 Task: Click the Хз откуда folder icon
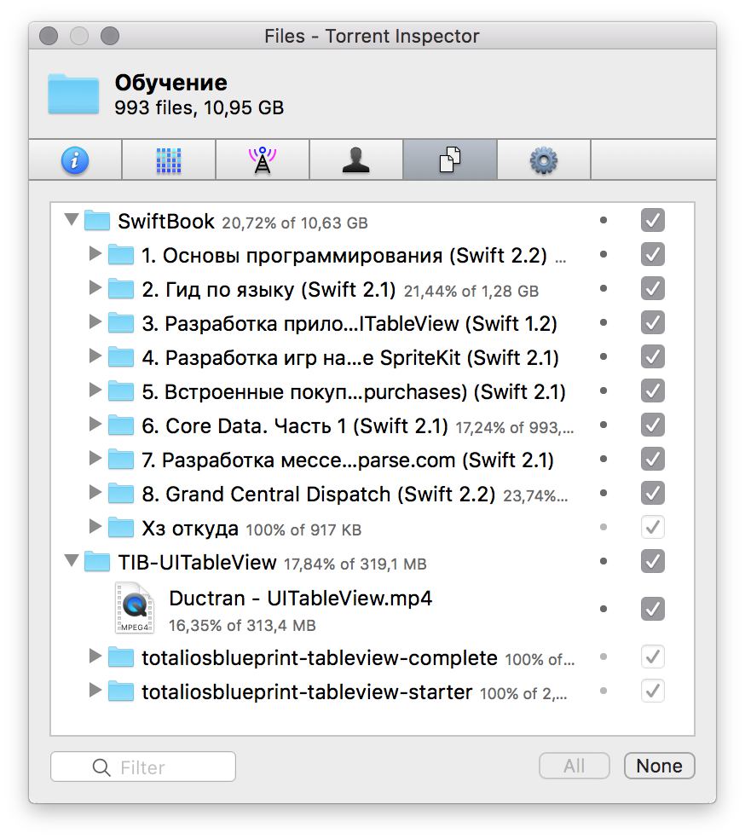pos(121,528)
